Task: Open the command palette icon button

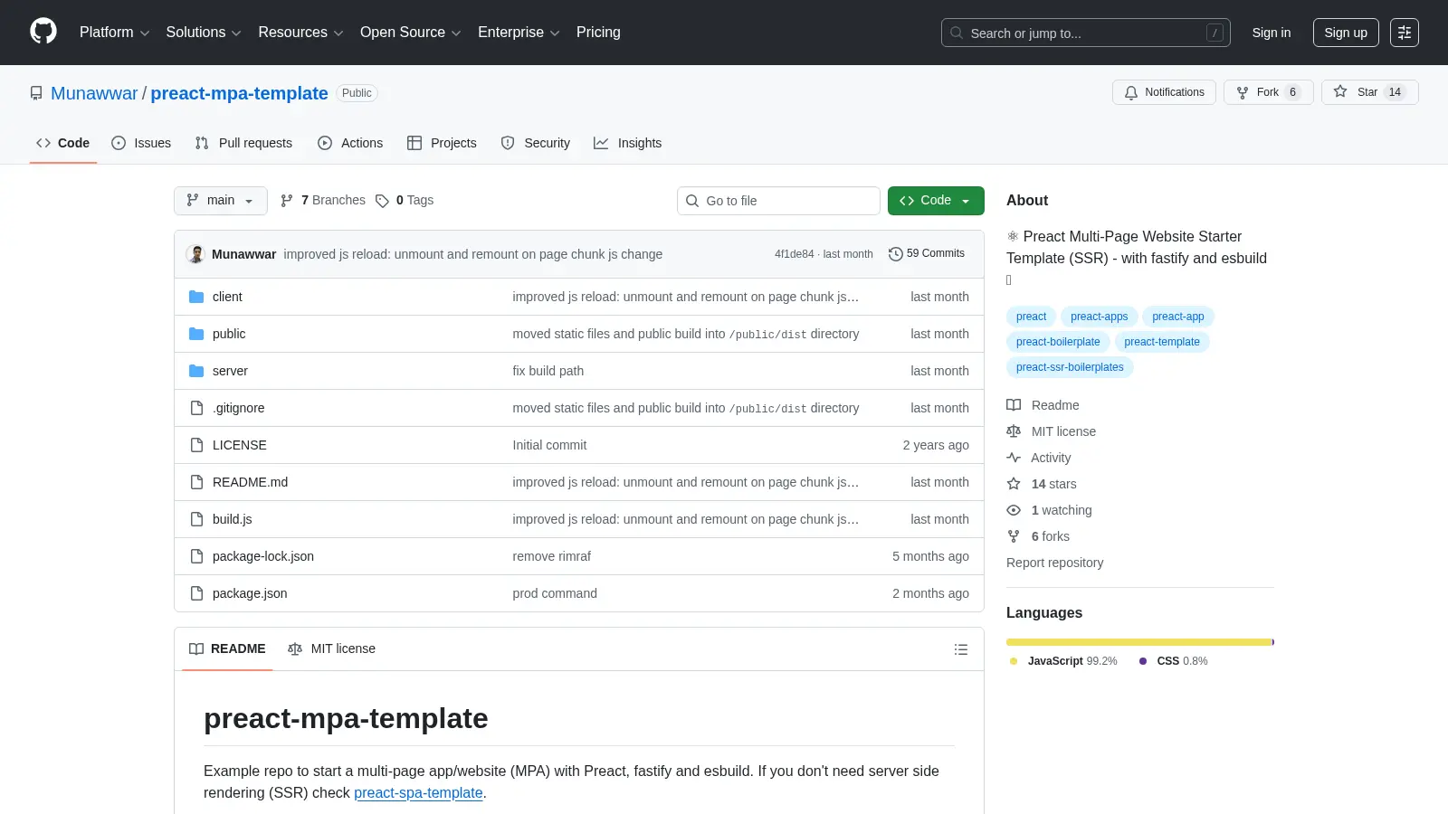Action: (1405, 33)
